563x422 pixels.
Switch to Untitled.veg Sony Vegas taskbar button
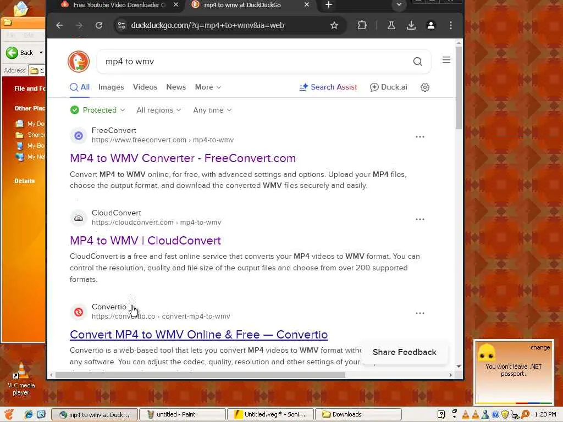[271, 414]
